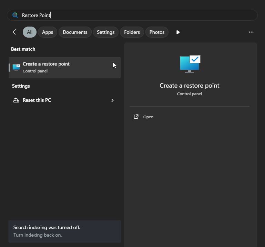Show more filters with the play arrow
Viewport: 265px width, 247px height.
click(x=178, y=32)
